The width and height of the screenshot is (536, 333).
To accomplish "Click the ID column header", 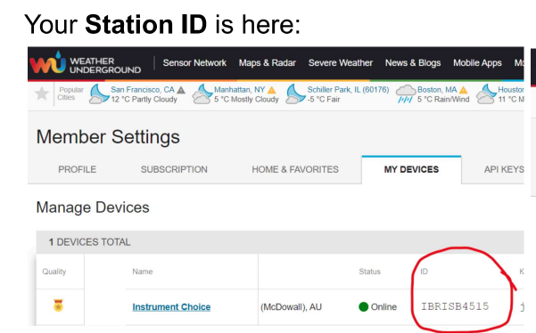I will tap(424, 272).
